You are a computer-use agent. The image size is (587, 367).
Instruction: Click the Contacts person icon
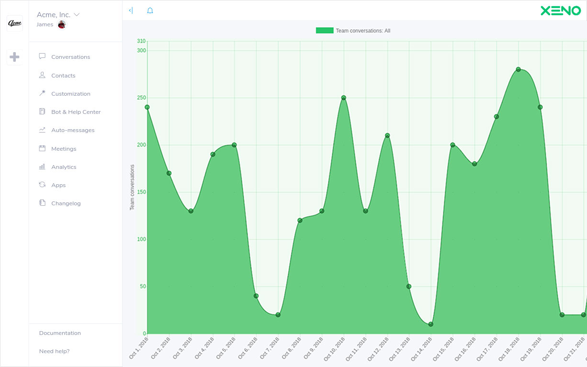[x=42, y=75]
